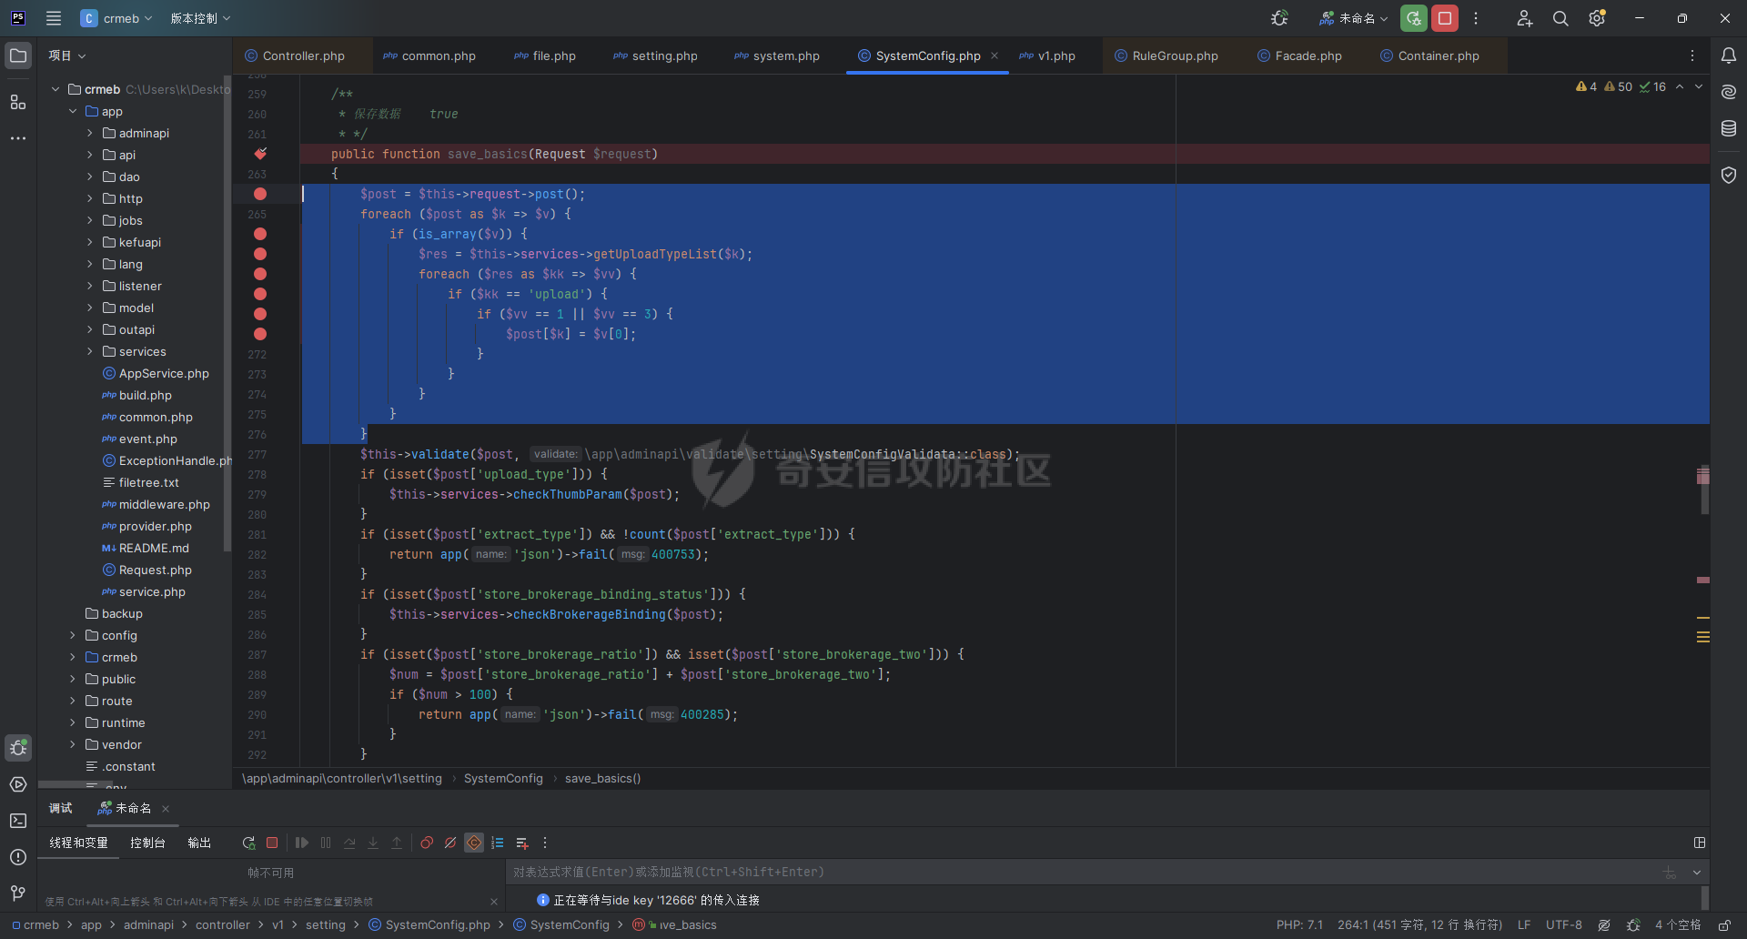Open the crmeb project dropdown
The width and height of the screenshot is (1747, 939).
click(x=116, y=18)
